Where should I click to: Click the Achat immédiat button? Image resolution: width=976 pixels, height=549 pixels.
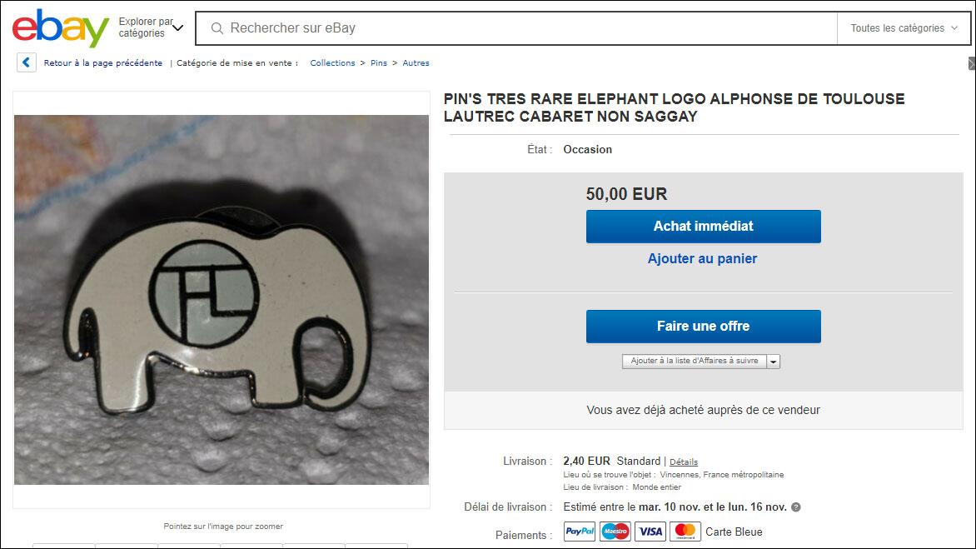coord(704,227)
